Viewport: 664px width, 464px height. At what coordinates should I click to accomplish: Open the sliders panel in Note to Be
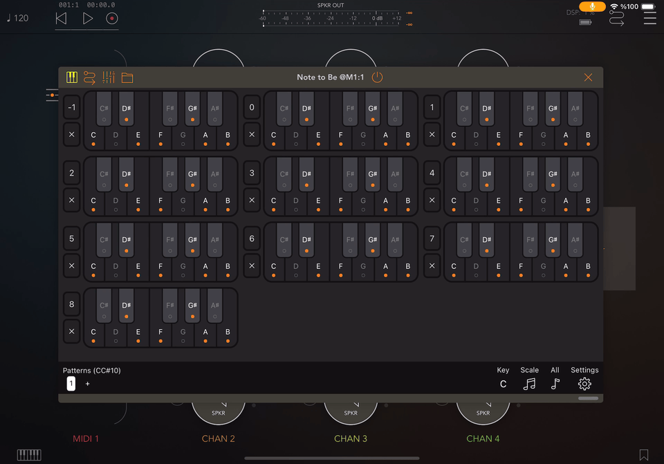coord(108,77)
